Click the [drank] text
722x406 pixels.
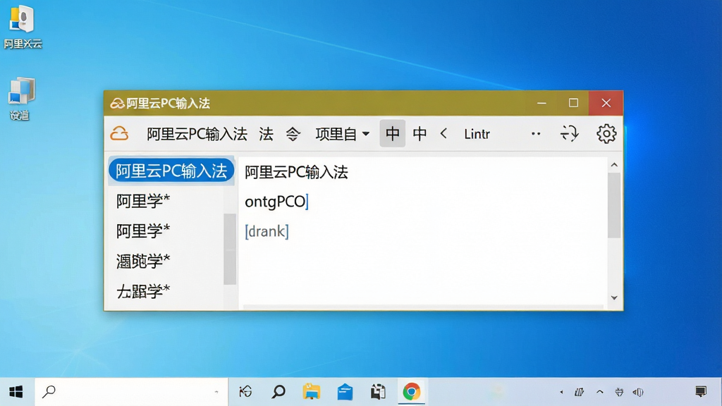(x=267, y=231)
